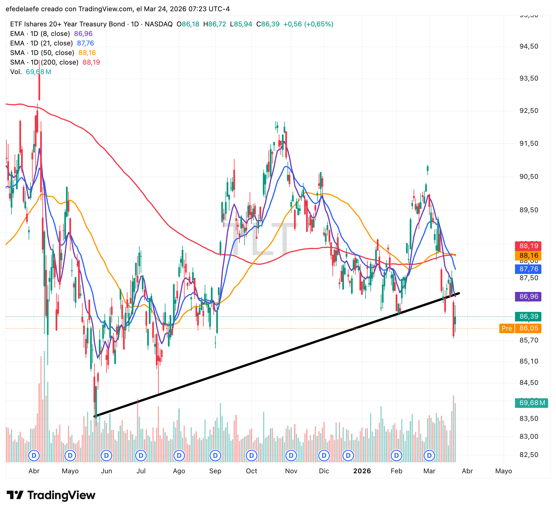Click the 2026 label on time axis

pyautogui.click(x=362, y=471)
